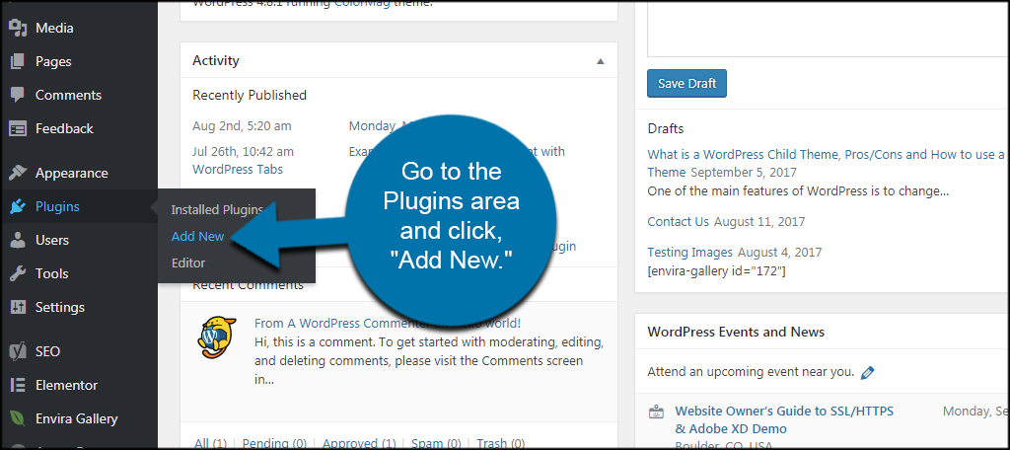Click the Save Draft button

point(686,84)
